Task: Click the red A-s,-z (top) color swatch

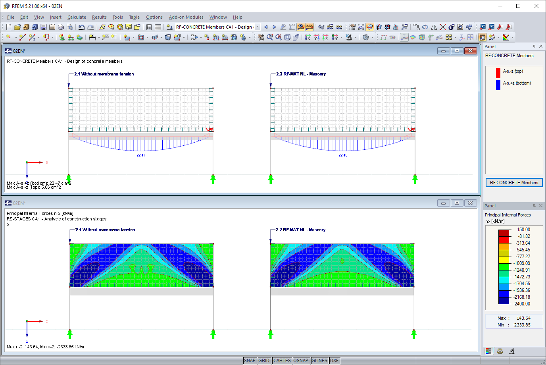Action: coord(498,73)
